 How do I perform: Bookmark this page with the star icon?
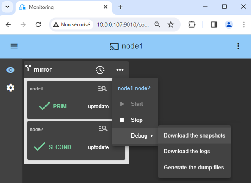pyautogui.click(x=170, y=25)
